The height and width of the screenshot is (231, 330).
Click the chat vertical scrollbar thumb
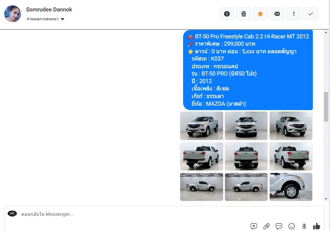point(326,107)
